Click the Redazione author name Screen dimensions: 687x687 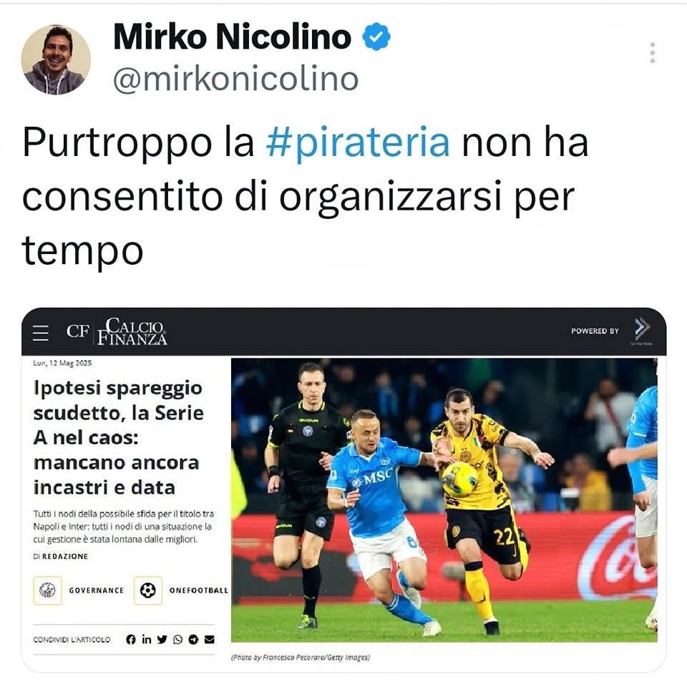[x=65, y=556]
